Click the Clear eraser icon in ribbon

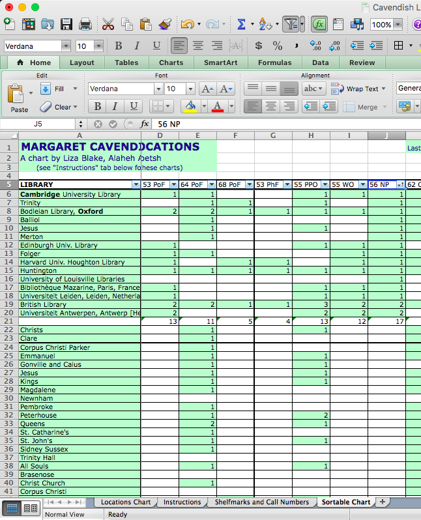46,107
